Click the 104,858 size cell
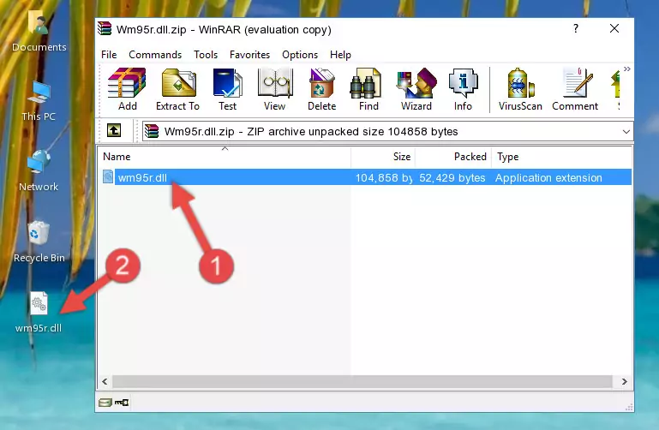Viewport: 659px width, 430px height. pyautogui.click(x=384, y=177)
